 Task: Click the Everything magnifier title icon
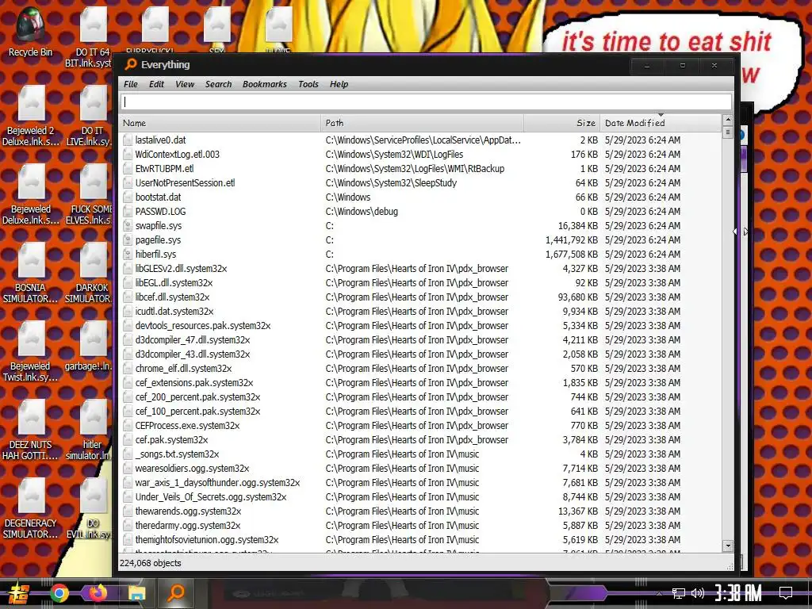(x=131, y=64)
